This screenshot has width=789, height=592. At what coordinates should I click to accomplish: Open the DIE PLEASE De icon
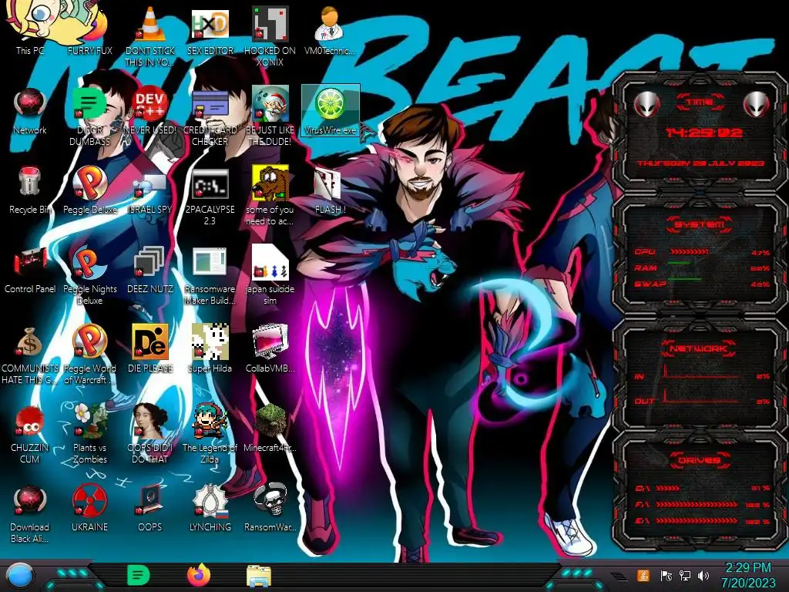pos(150,348)
